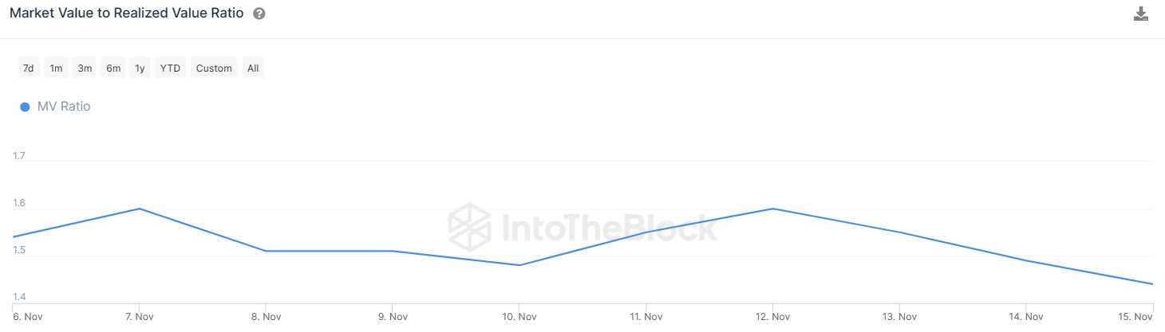
Task: Select YTD range filter
Action: pyautogui.click(x=170, y=68)
